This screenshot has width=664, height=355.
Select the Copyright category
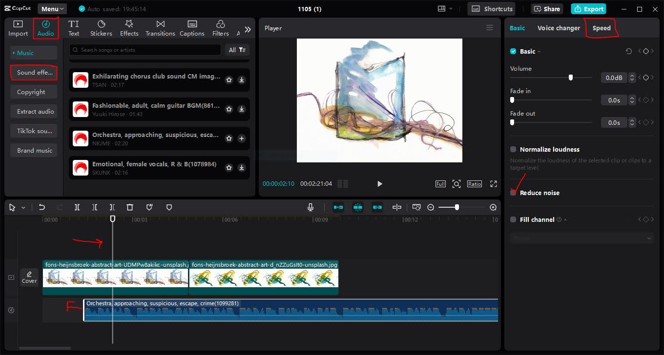(x=34, y=92)
